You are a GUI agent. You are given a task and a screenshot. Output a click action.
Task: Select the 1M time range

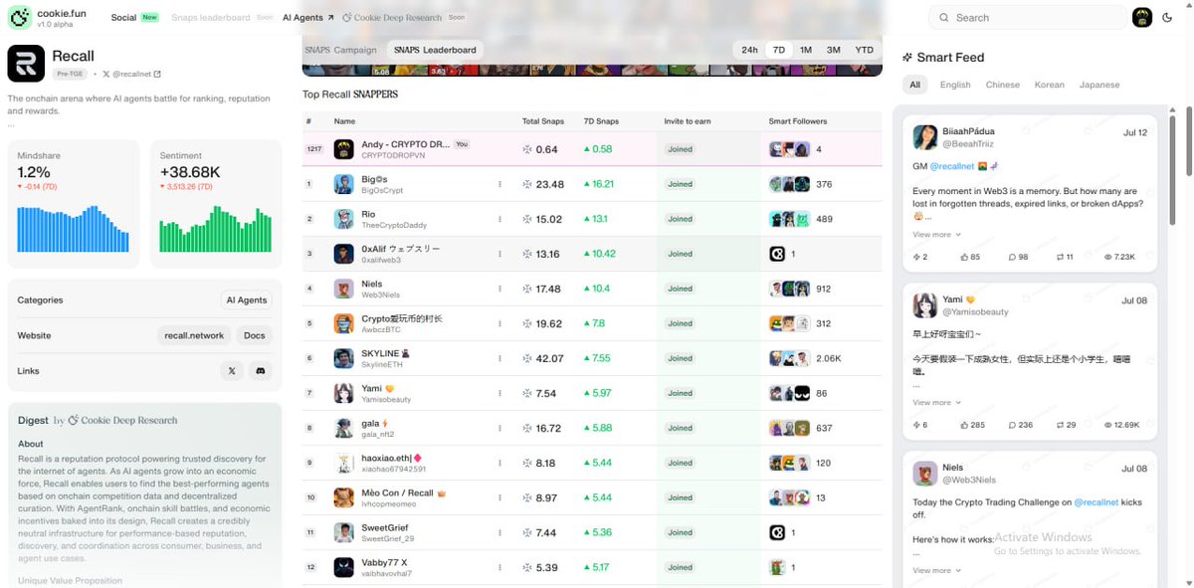coord(806,50)
